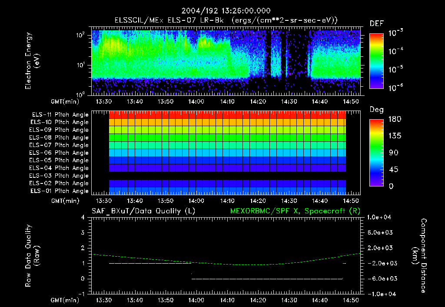Click the ELS-09 Pitch Angle row label
445x307 pixels.
tap(59, 130)
